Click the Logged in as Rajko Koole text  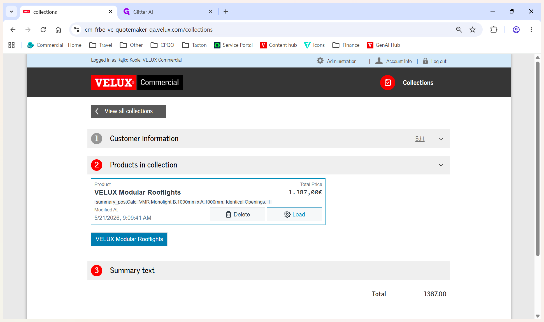pyautogui.click(x=136, y=60)
